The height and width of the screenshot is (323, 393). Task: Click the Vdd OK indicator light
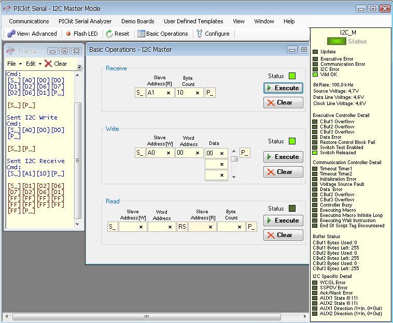click(x=315, y=75)
